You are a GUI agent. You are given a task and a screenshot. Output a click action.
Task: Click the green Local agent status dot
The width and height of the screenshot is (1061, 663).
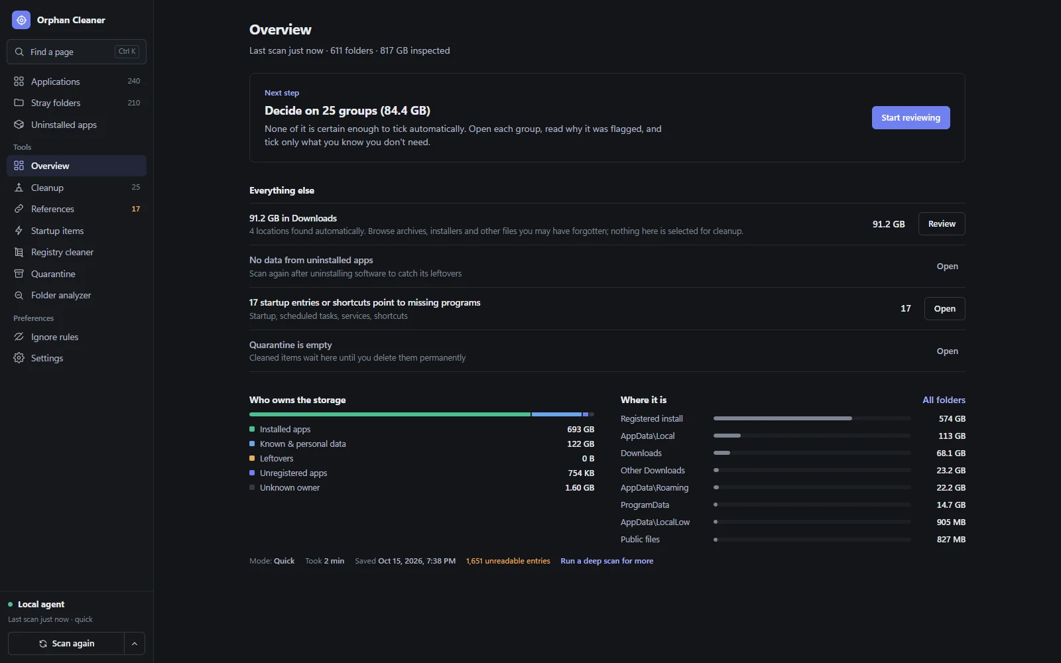tap(11, 605)
